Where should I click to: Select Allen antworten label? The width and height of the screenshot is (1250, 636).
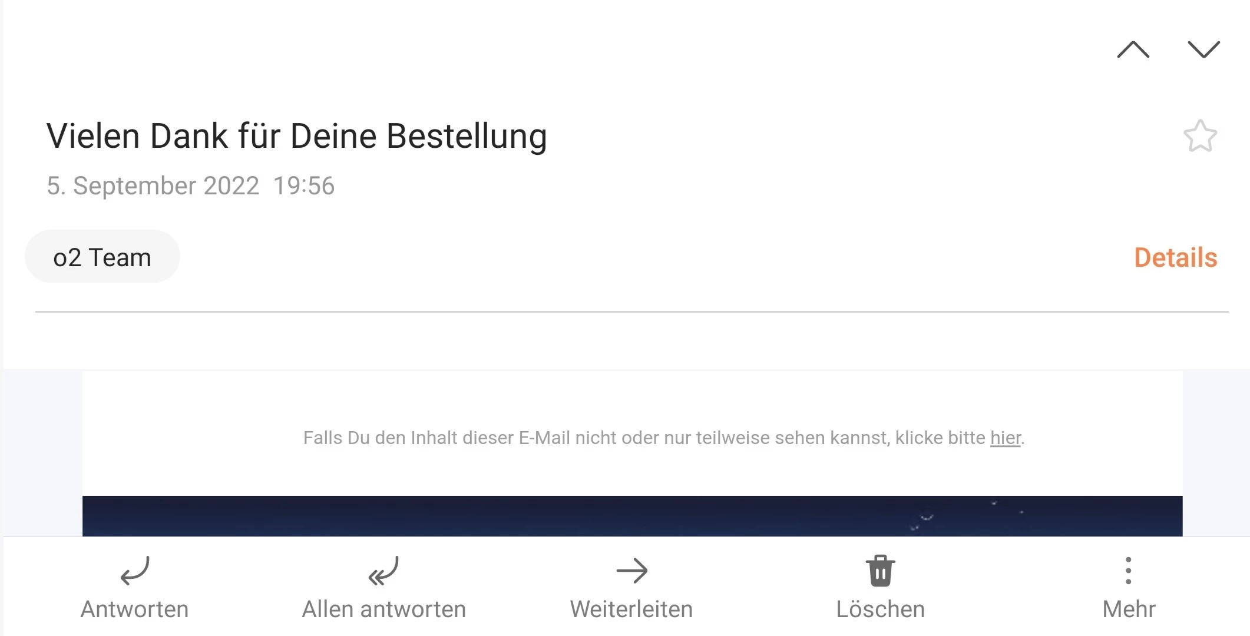click(x=384, y=609)
